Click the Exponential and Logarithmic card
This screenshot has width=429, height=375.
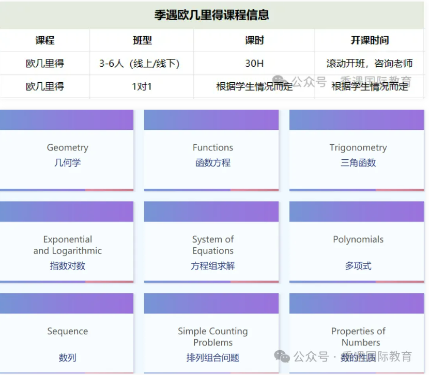[67, 252]
